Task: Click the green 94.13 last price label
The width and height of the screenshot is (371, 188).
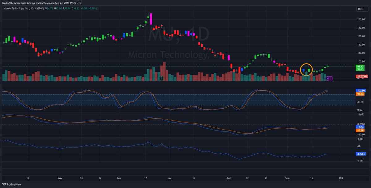Action: coord(360,66)
